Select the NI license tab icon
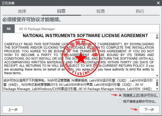The width and height of the screenshot is (162, 116). pyautogui.click(x=9, y=29)
